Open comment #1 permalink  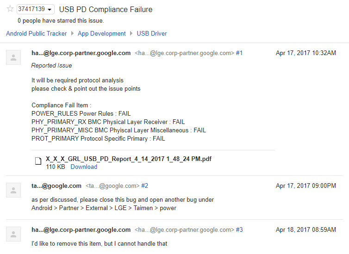click(x=239, y=53)
